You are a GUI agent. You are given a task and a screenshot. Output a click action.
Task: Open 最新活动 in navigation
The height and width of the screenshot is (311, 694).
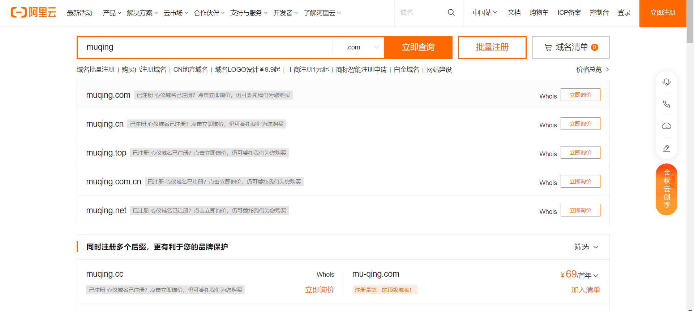pyautogui.click(x=80, y=13)
